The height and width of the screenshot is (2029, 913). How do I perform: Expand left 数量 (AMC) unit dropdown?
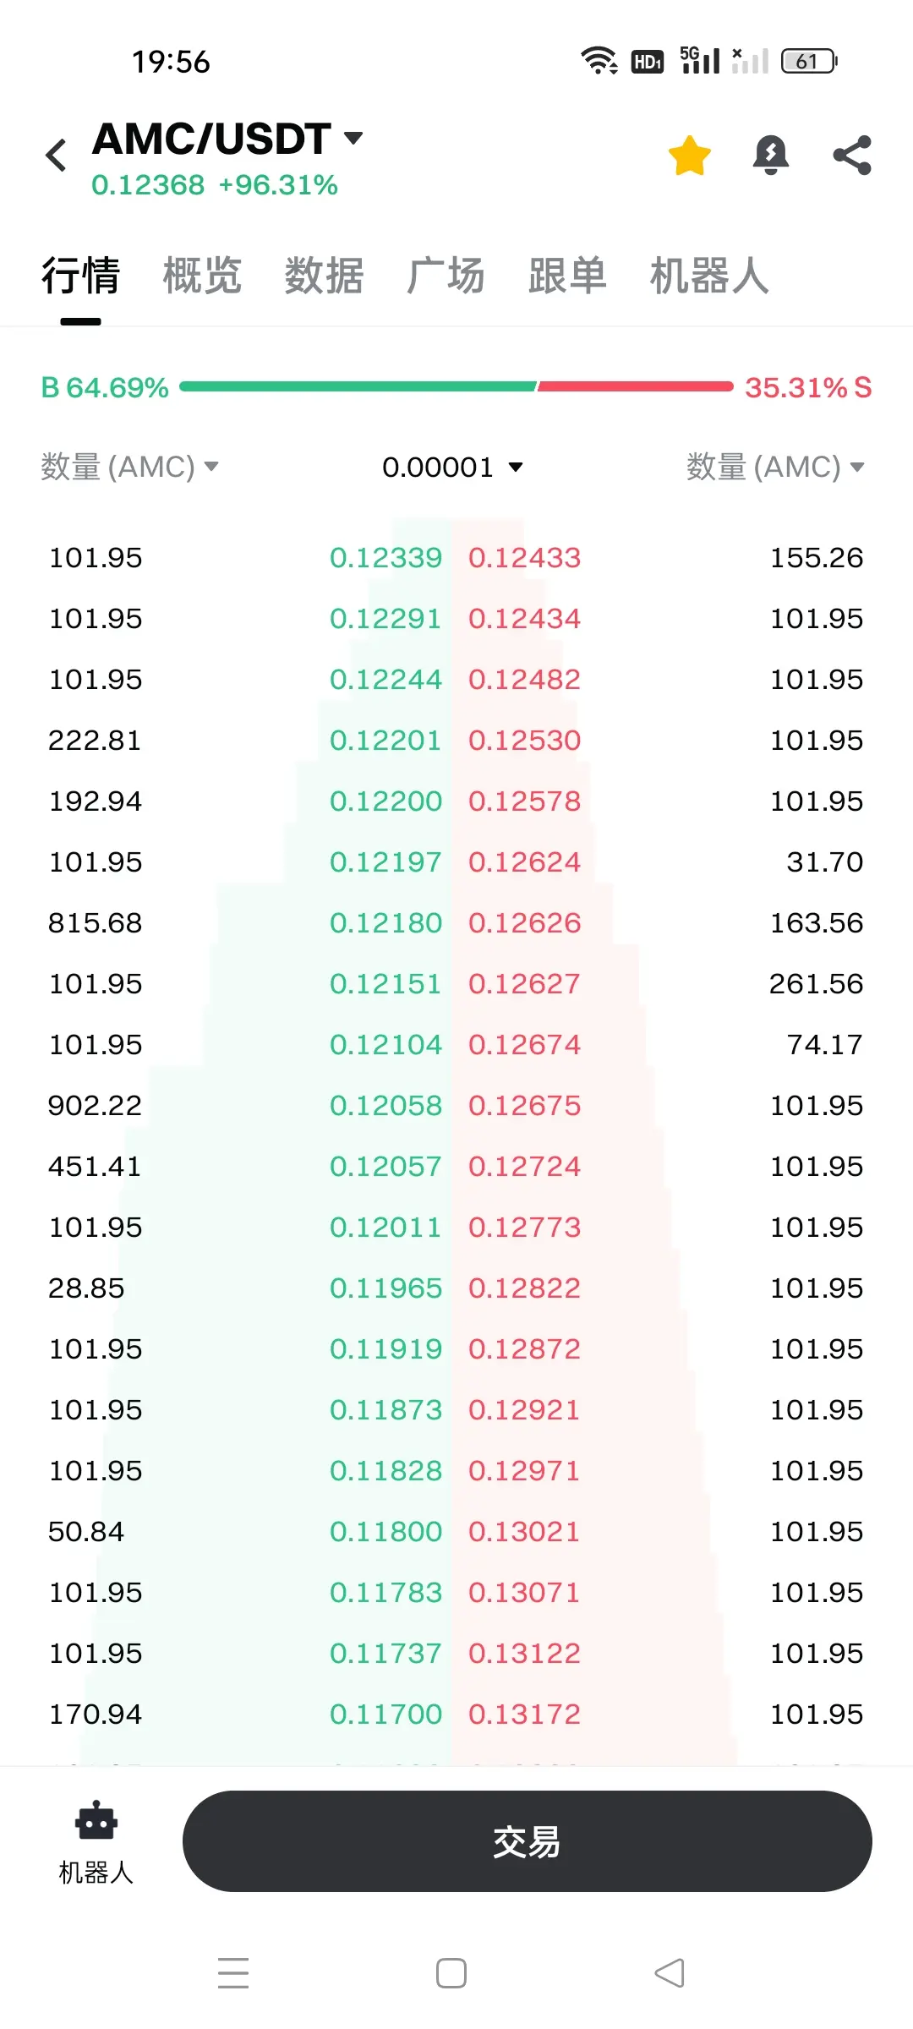point(129,467)
